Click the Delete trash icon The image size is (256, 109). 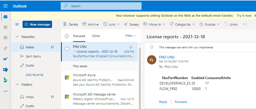point(65,24)
